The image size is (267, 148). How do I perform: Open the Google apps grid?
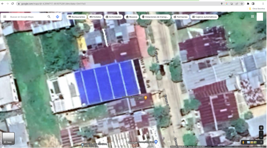[x=252, y=17]
